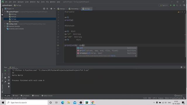Open the Python Console tab
The width and height of the screenshot is (187, 105).
[47, 96]
